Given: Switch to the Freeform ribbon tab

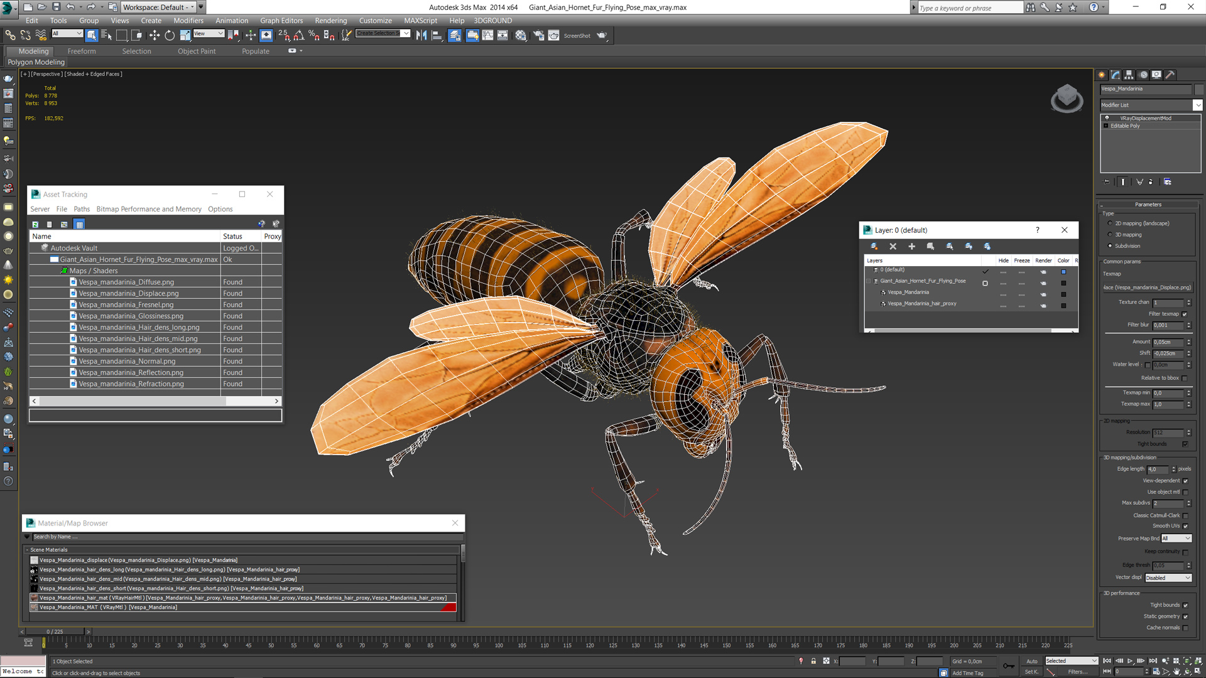Looking at the screenshot, I should pos(82,51).
